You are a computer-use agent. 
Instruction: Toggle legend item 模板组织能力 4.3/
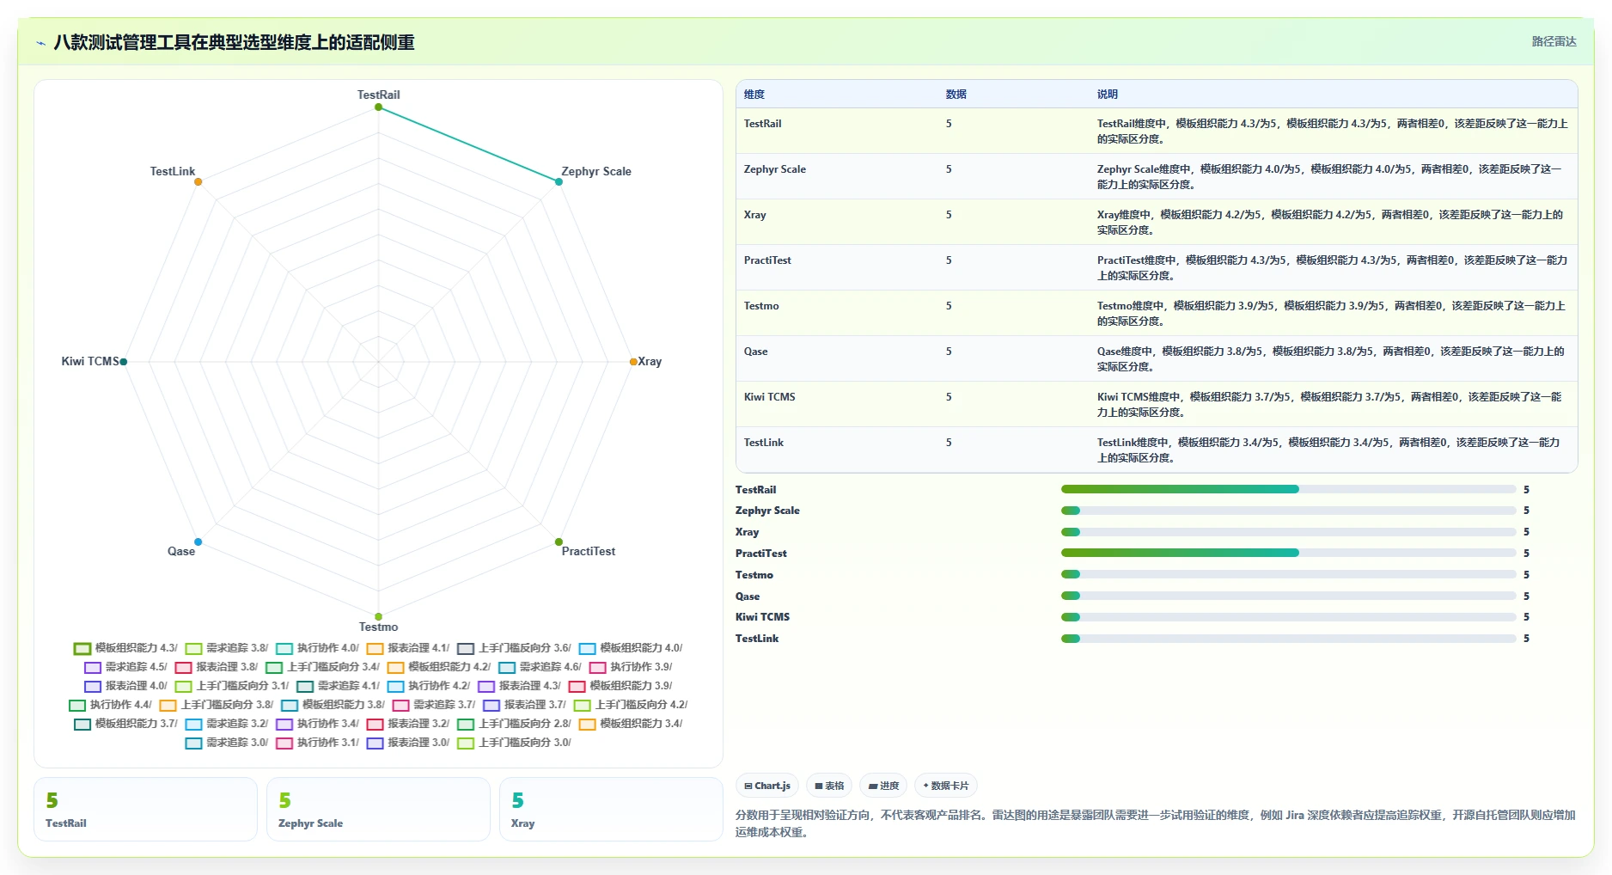click(125, 648)
